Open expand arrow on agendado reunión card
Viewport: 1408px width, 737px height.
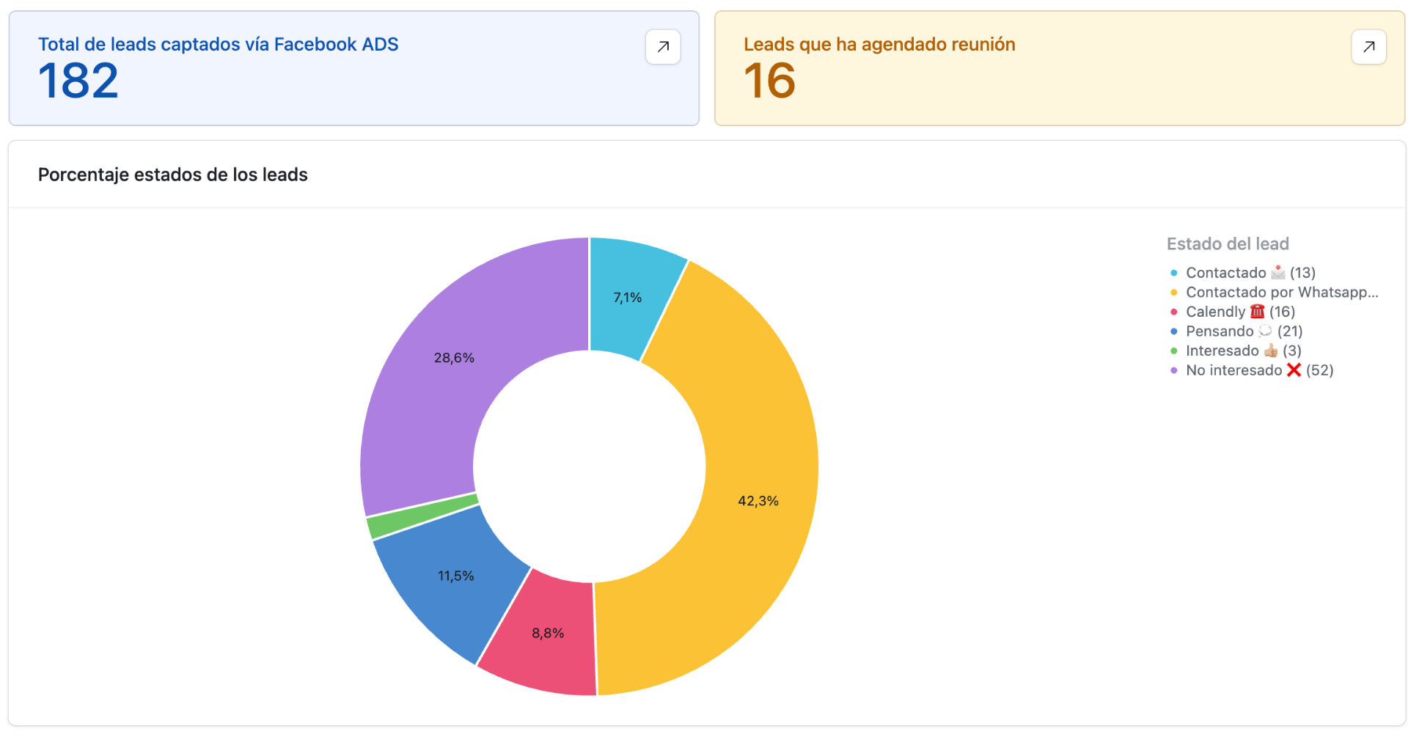click(1368, 47)
